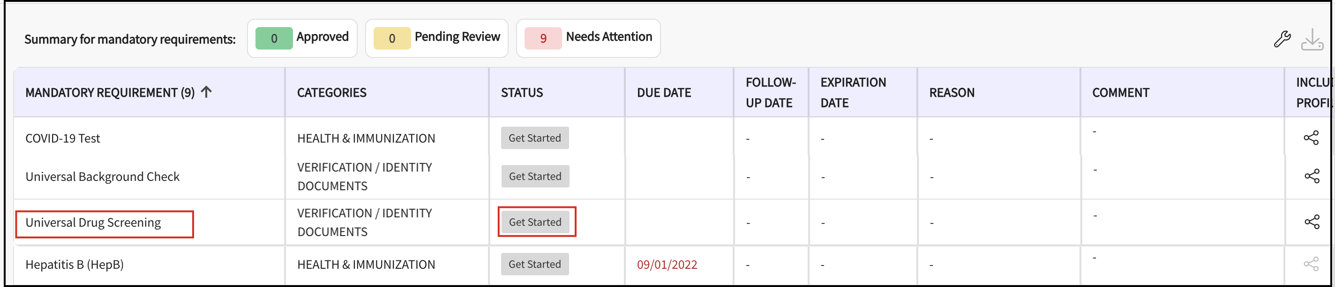Image resolution: width=1335 pixels, height=287 pixels.
Task: Get Started on Universal Background Check
Action: coord(535,176)
